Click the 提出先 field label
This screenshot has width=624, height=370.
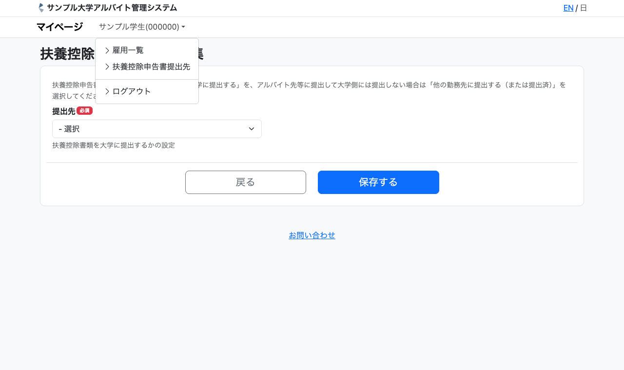[64, 111]
